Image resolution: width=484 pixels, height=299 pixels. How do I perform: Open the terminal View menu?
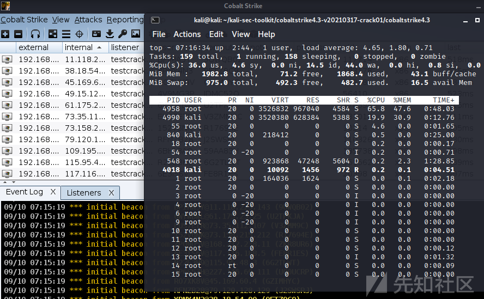[241, 34]
